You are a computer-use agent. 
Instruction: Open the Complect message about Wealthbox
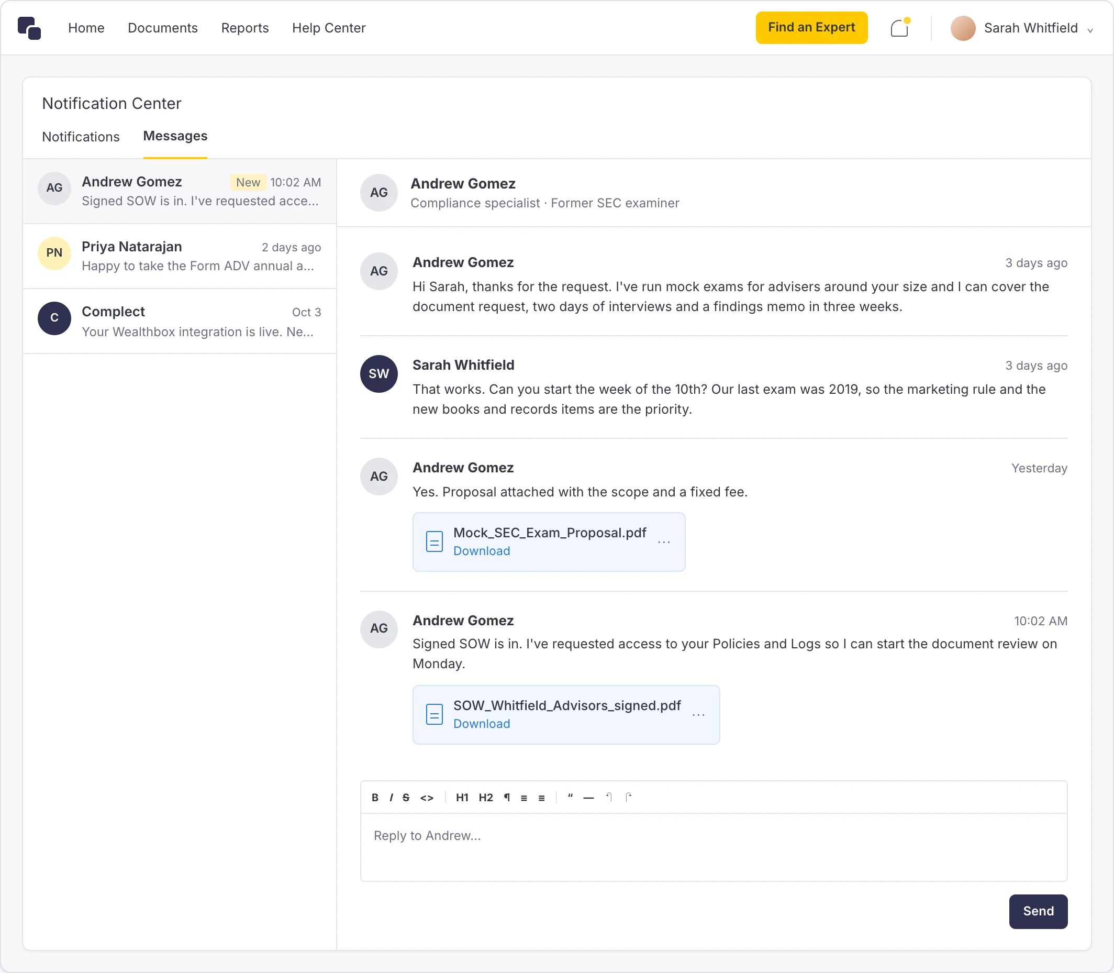[180, 322]
